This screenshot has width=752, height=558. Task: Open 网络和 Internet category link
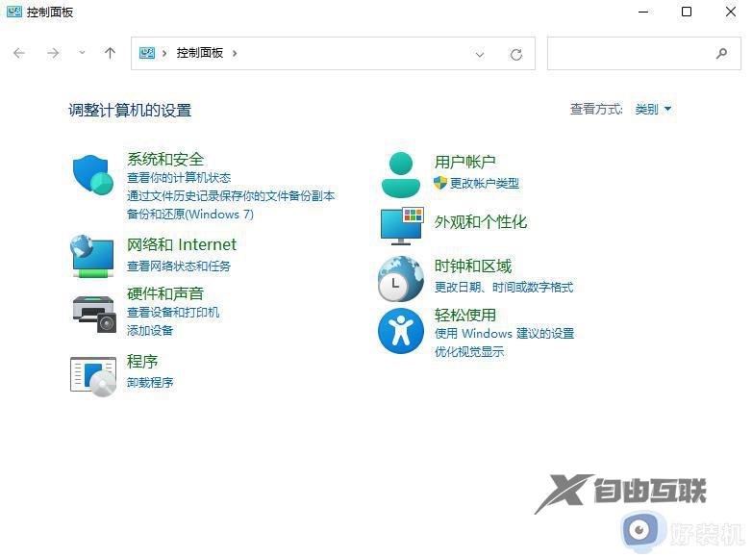click(182, 244)
